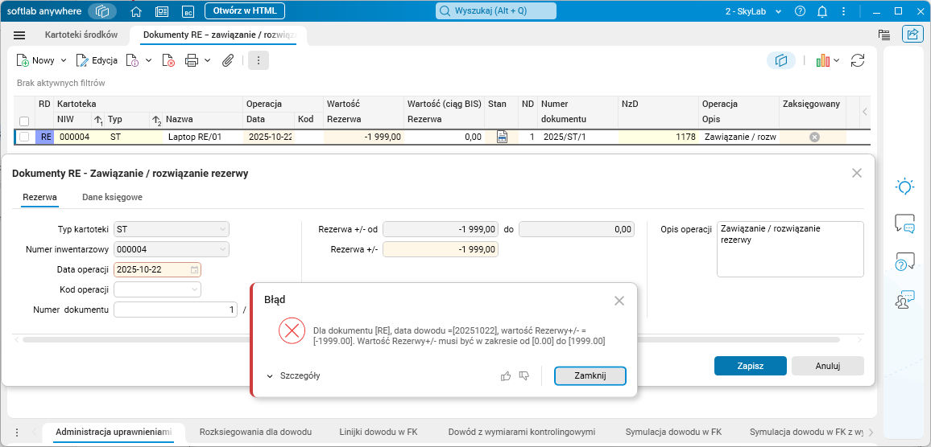Tick the select-all checkbox in table header
The height and width of the screenshot is (447, 931).
coord(24,121)
